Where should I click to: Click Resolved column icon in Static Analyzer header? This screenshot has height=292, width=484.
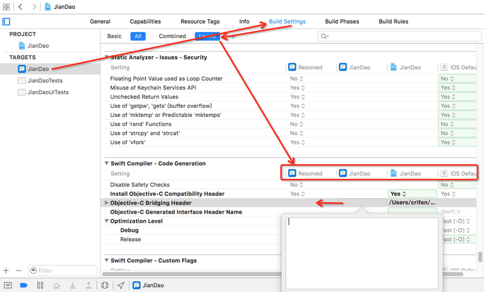292,67
